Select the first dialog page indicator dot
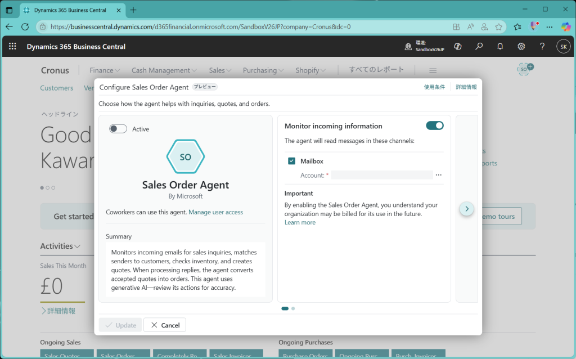The width and height of the screenshot is (576, 359). click(x=285, y=308)
